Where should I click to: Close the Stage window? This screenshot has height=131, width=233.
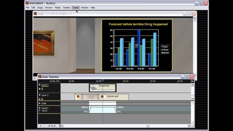[194, 14]
